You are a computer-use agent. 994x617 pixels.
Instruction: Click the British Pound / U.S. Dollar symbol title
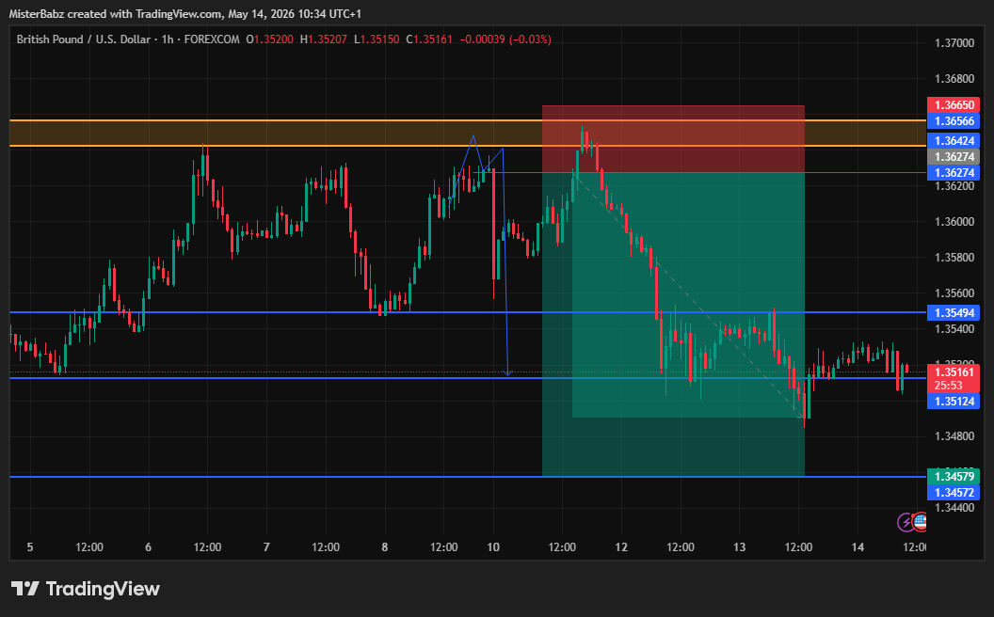click(84, 40)
